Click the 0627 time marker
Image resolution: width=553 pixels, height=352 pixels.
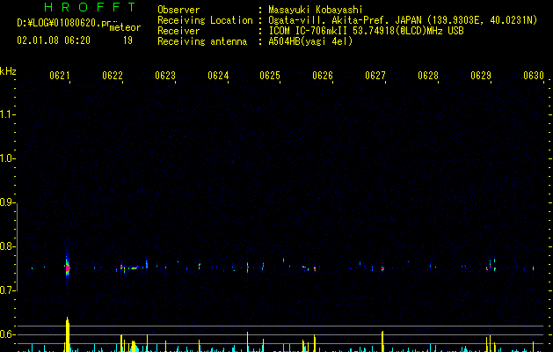click(x=375, y=76)
